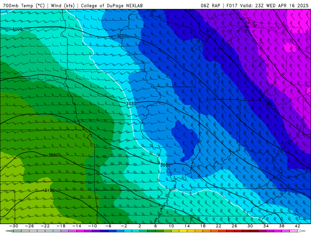Click the 42 value on the color scale
The image size is (311, 233).
point(297,226)
